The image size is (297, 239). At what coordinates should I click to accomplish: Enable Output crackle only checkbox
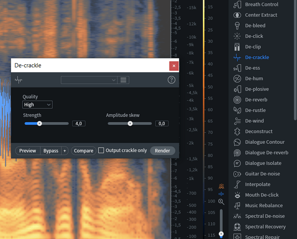coord(101,151)
